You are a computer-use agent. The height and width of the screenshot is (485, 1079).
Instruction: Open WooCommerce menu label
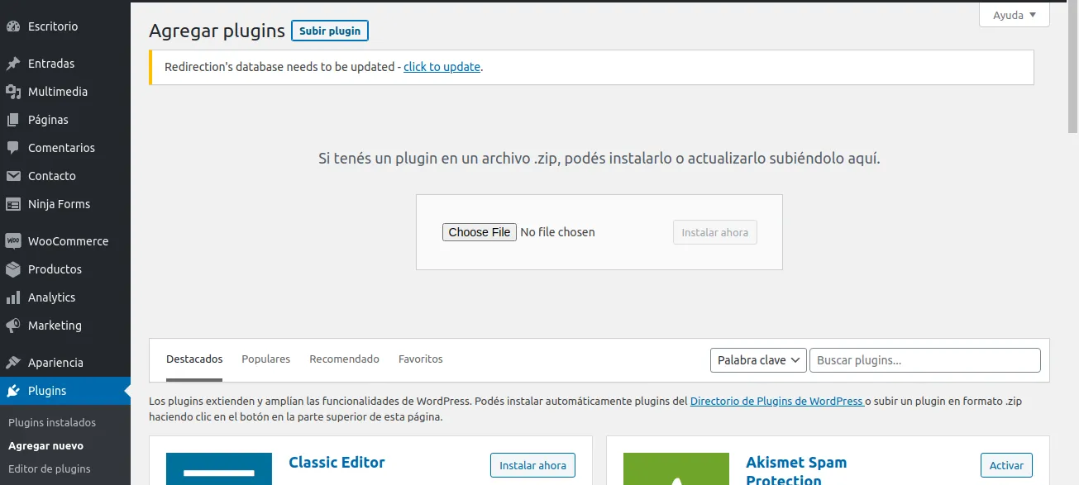(x=68, y=241)
